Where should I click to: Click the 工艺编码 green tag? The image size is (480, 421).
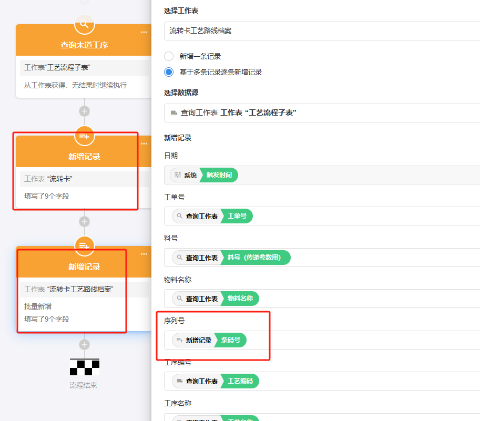click(x=240, y=381)
